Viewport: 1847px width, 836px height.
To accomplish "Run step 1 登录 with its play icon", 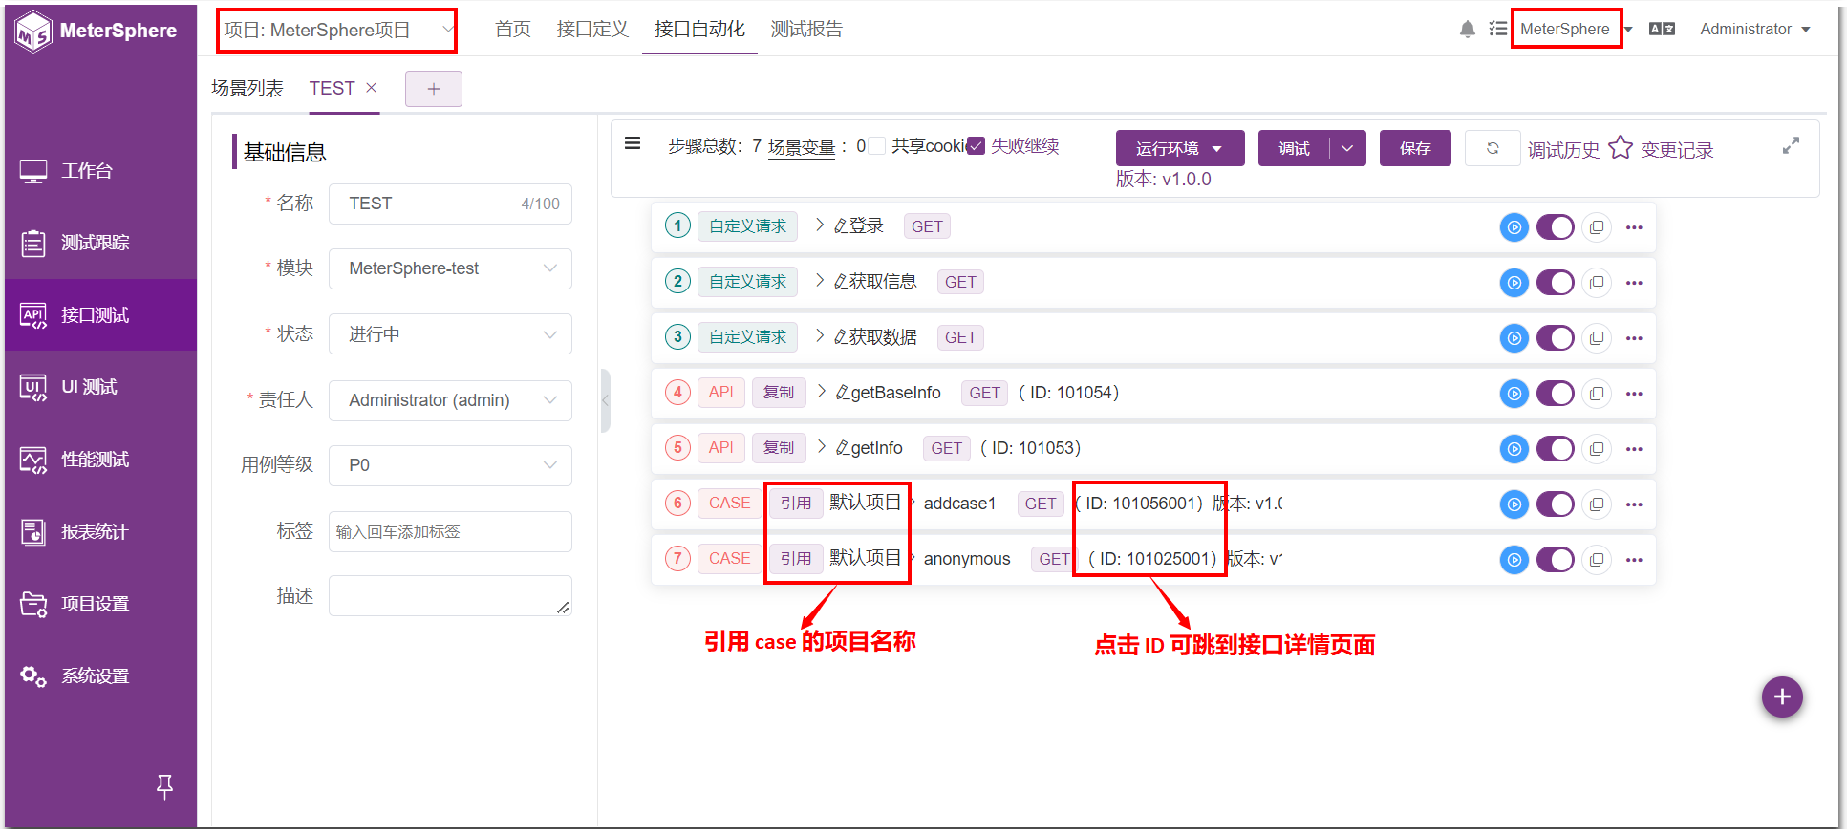I will pos(1514,227).
